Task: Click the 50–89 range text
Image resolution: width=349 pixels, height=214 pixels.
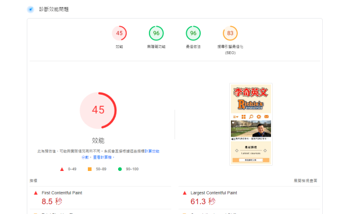Action: tap(101, 169)
